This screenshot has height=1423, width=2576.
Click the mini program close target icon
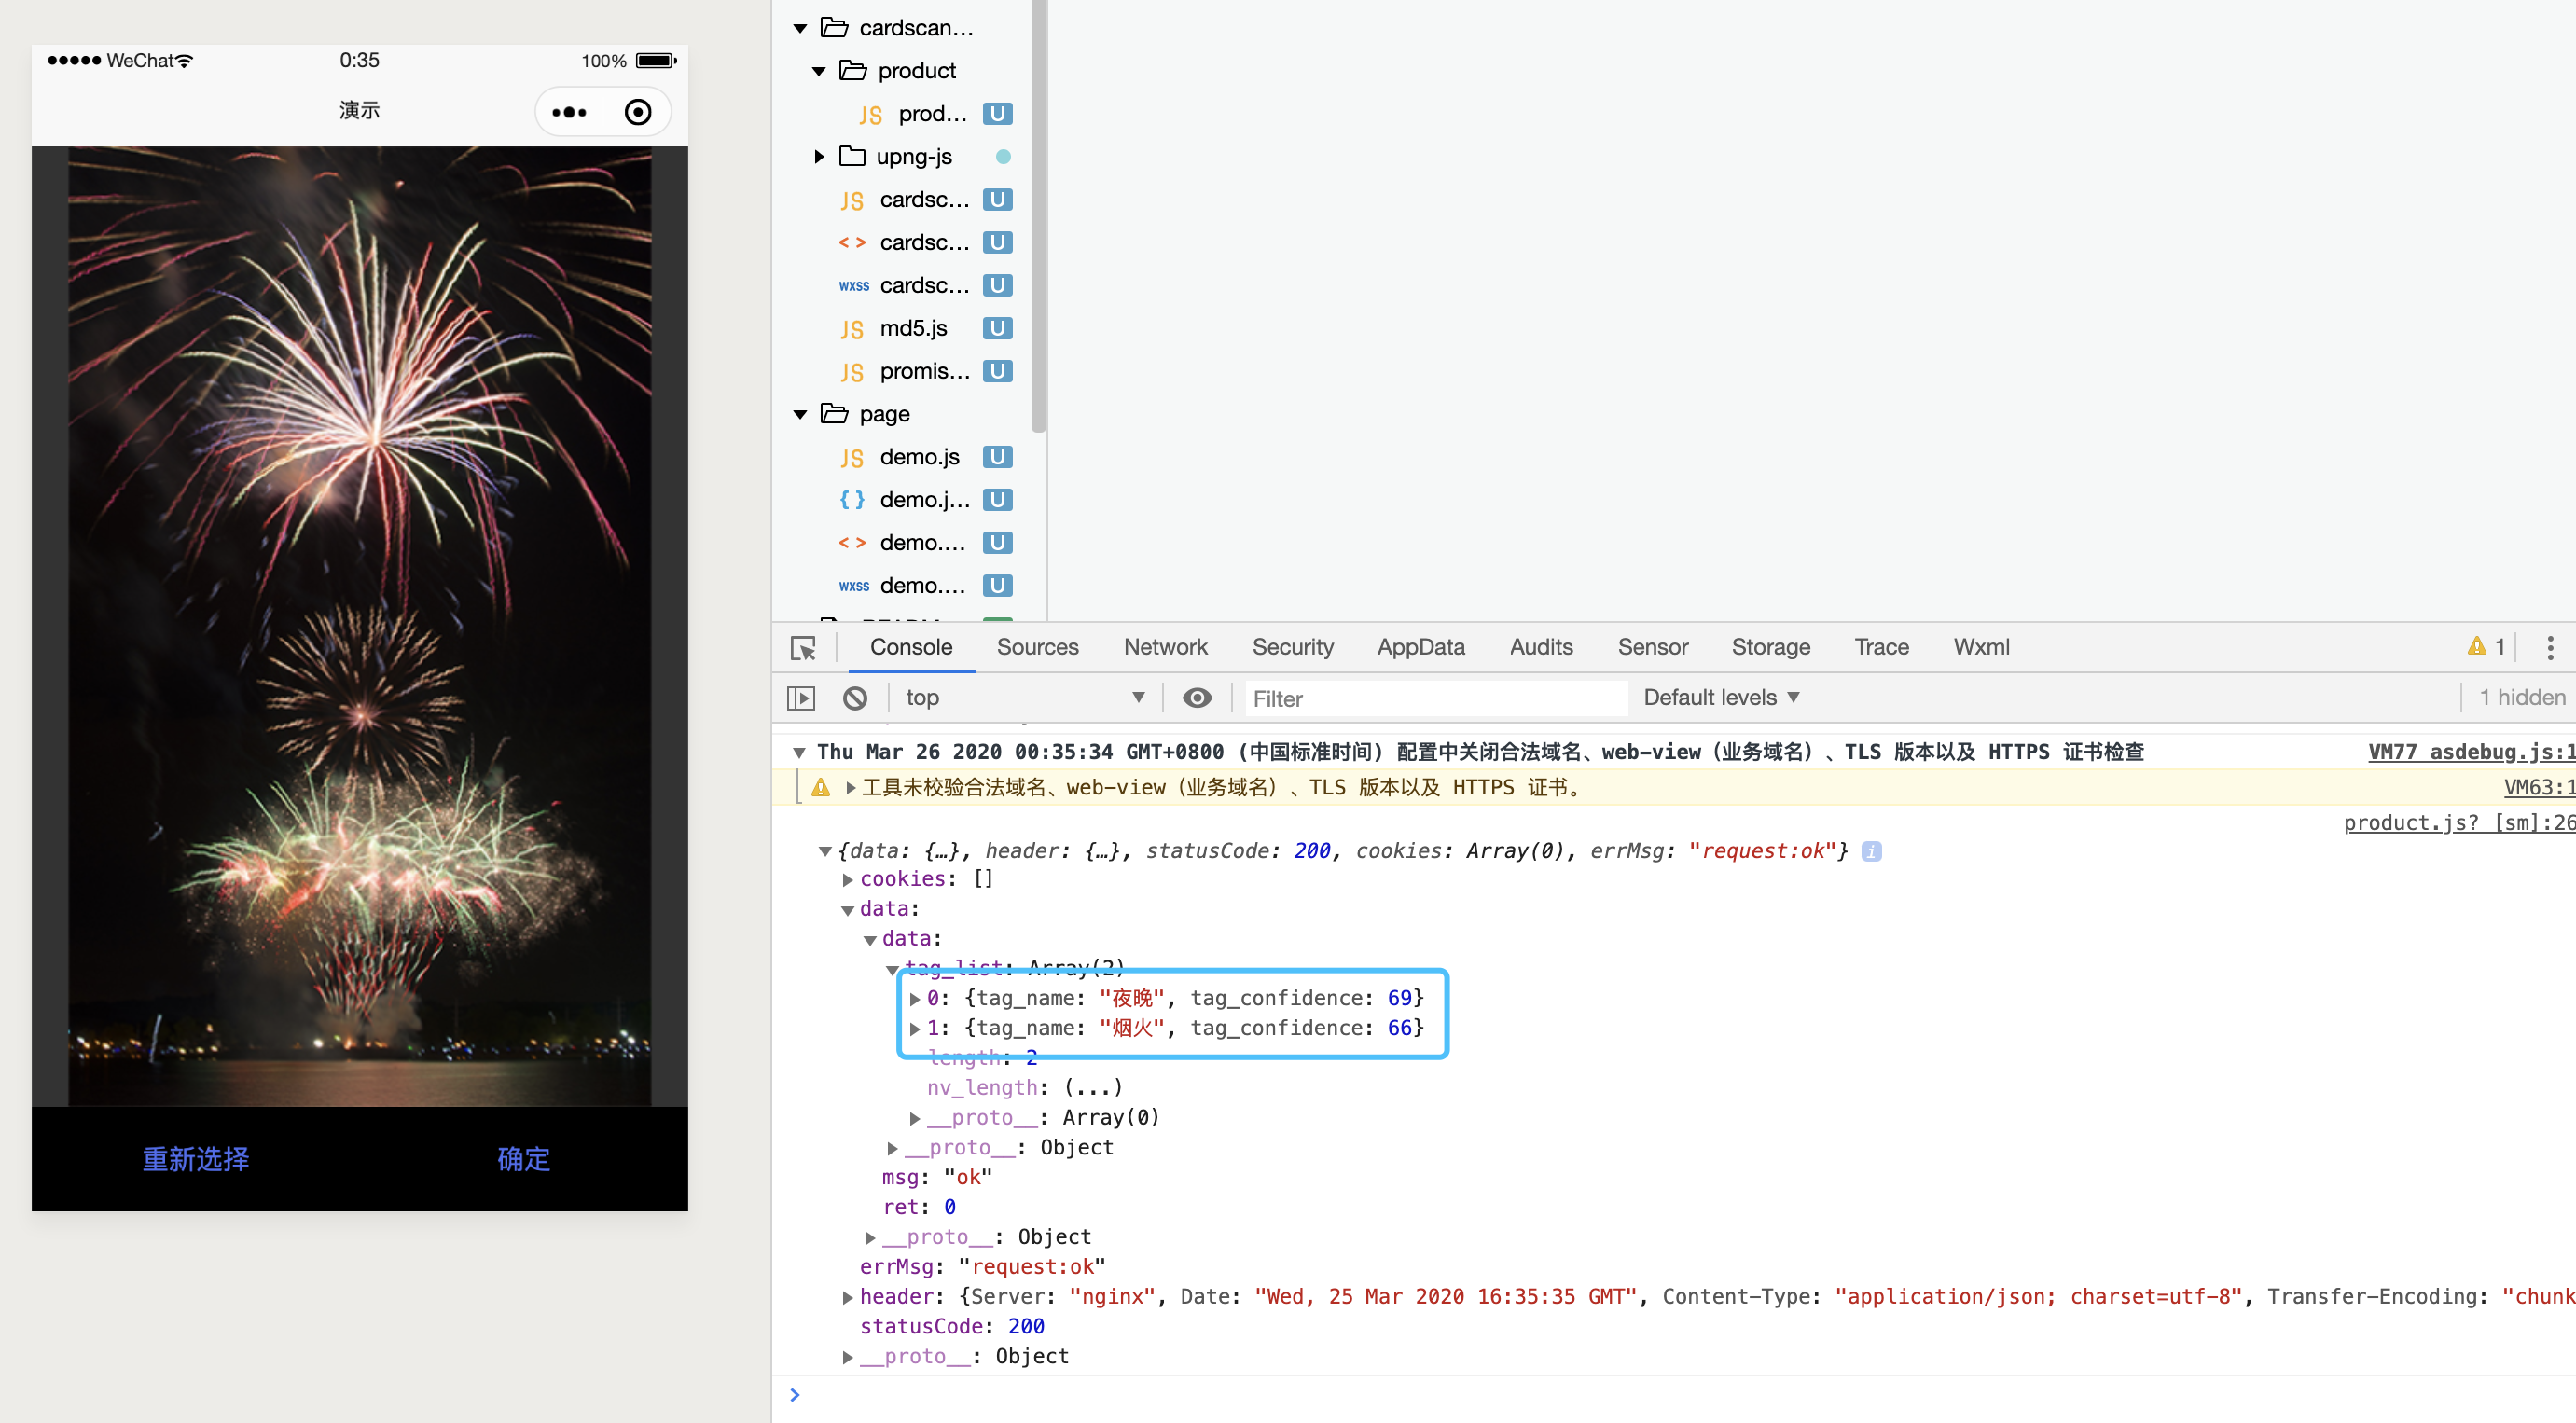coord(637,112)
